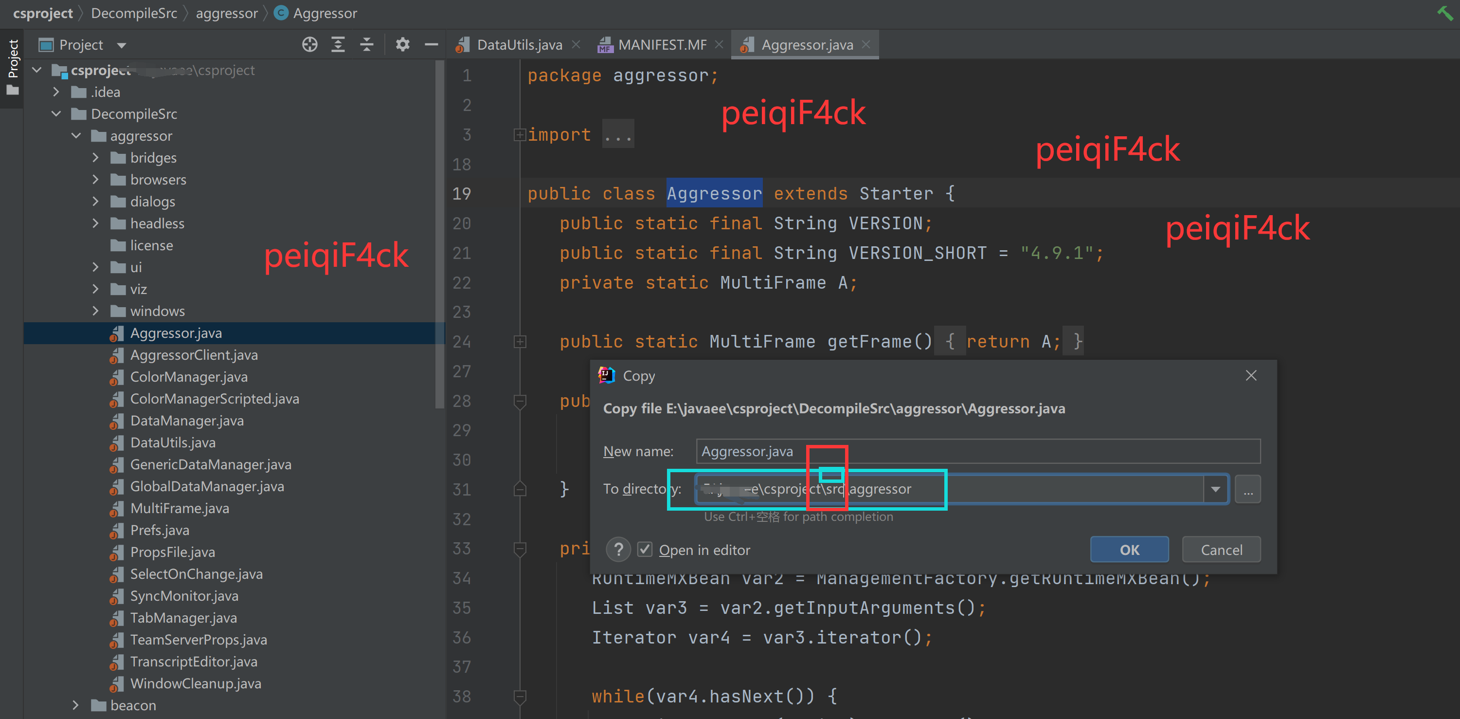Collapse the csproject root node
Screen dimensions: 1460x719
click(37, 70)
